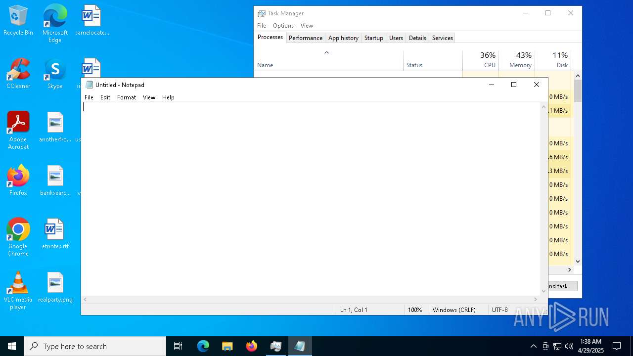The width and height of the screenshot is (633, 356).
Task: Open CCleaner desktop shortcut
Action: [x=18, y=74]
